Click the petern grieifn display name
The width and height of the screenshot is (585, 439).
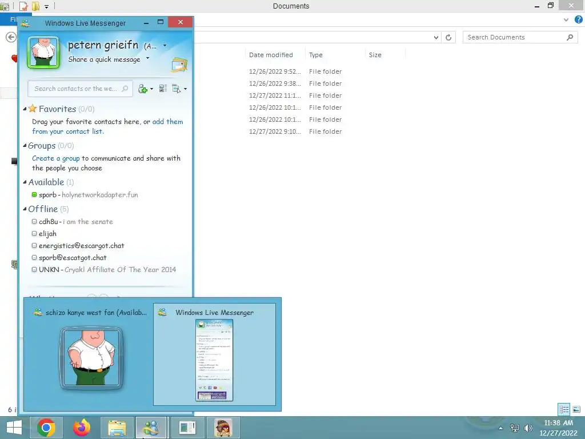tap(103, 45)
